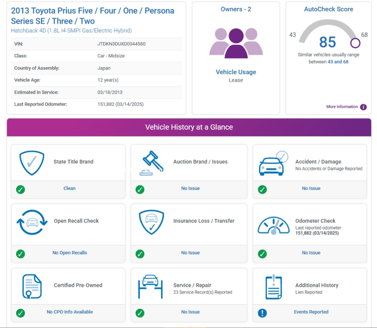
Task: Click the green check under Accident / Damage
Action: [262, 190]
